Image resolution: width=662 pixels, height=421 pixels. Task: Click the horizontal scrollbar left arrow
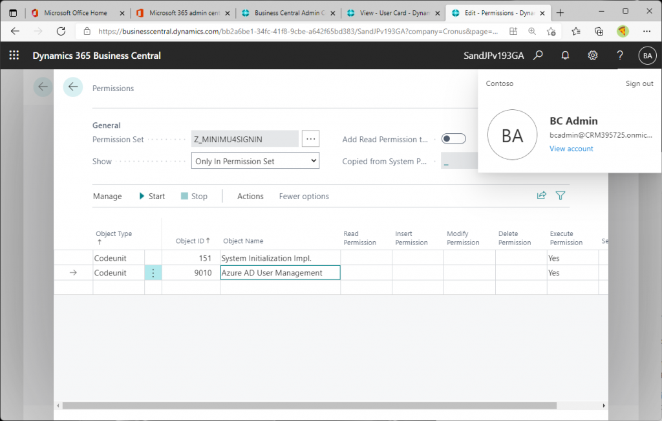click(58, 405)
